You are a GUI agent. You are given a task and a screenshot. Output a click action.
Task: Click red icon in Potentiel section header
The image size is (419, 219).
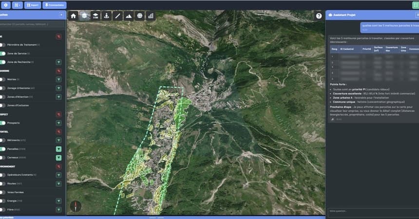pyautogui.click(x=58, y=132)
